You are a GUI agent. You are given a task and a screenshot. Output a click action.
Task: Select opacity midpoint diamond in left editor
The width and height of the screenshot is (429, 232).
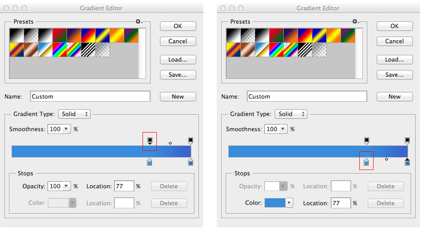(x=170, y=143)
